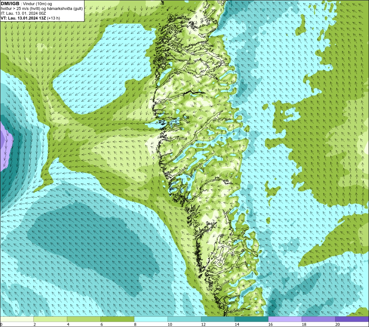The width and height of the screenshot is (369, 327).
Task: Click the "VT: Lau. 13.01.2024 13Z" line
Action: (23, 18)
